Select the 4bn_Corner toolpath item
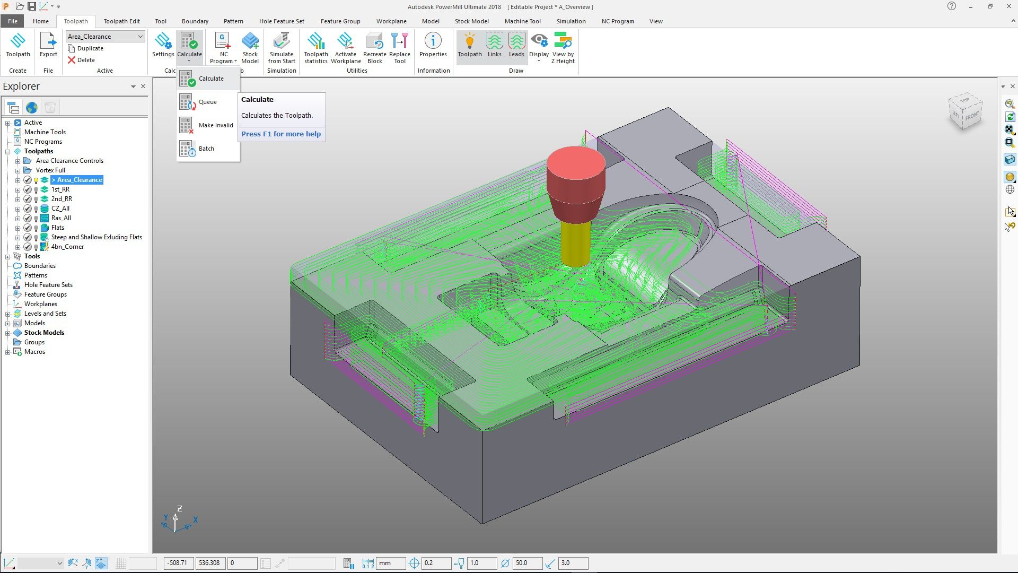Image resolution: width=1018 pixels, height=573 pixels. [x=68, y=246]
